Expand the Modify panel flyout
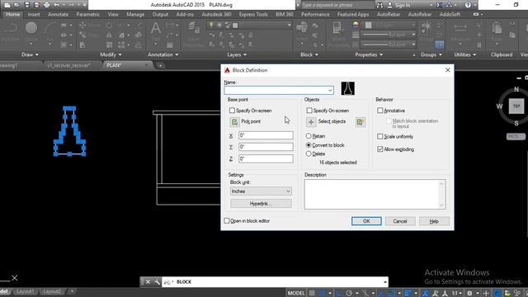 pos(111,54)
